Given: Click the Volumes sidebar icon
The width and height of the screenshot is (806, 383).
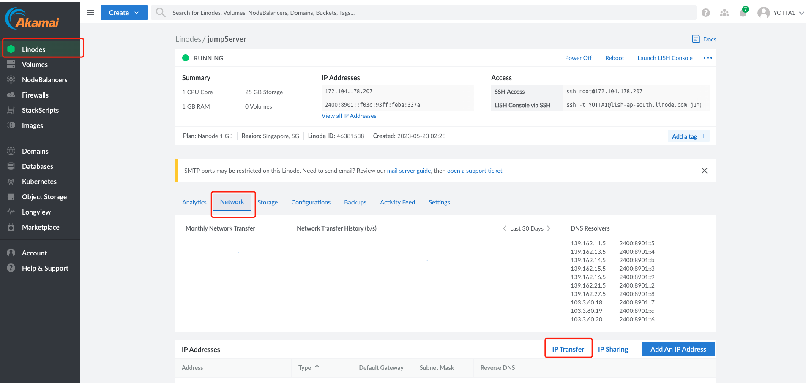Looking at the screenshot, I should (x=11, y=64).
